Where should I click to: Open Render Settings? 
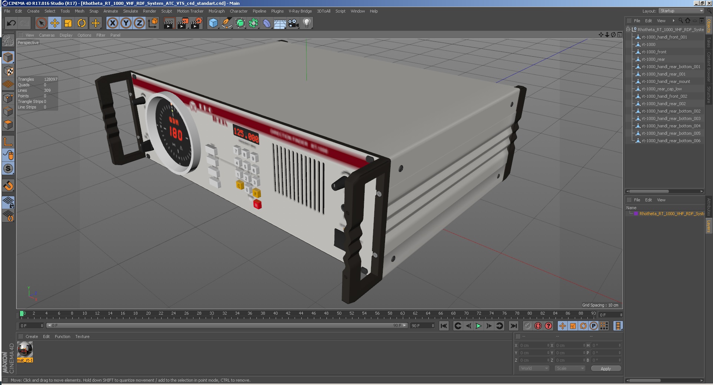pyautogui.click(x=196, y=23)
